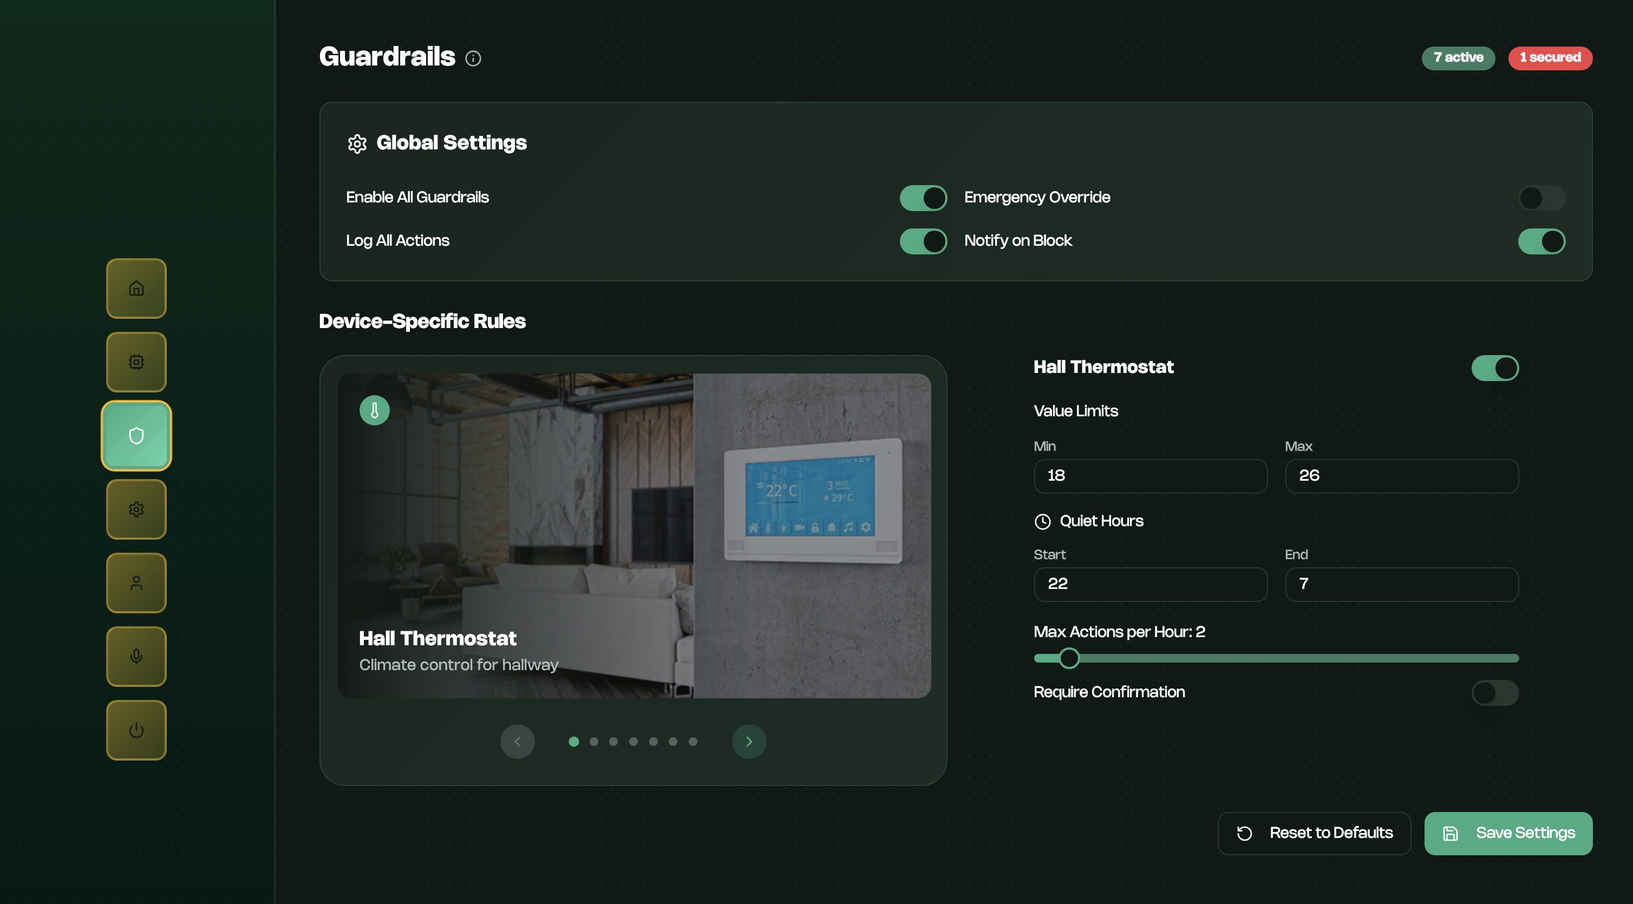
Task: Jump to the third carousel dot
Action: [x=613, y=741]
